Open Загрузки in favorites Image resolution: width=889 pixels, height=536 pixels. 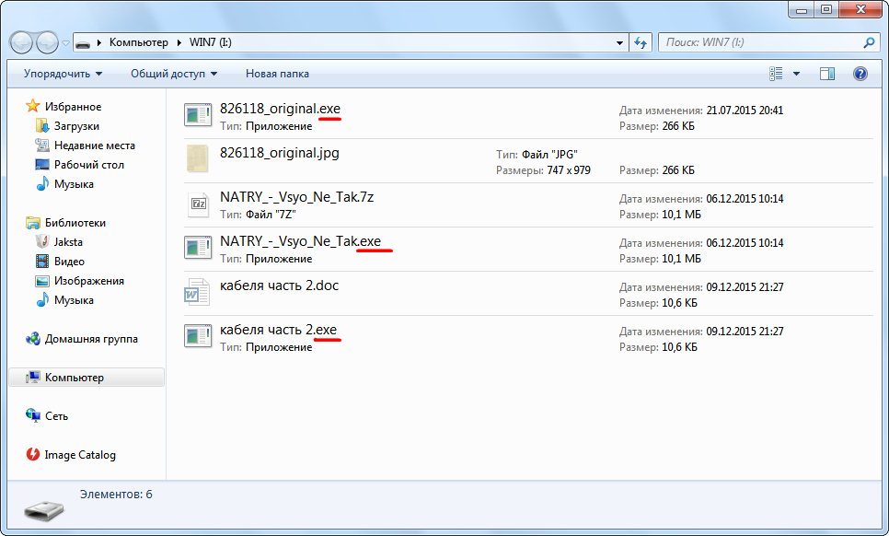pyautogui.click(x=76, y=126)
